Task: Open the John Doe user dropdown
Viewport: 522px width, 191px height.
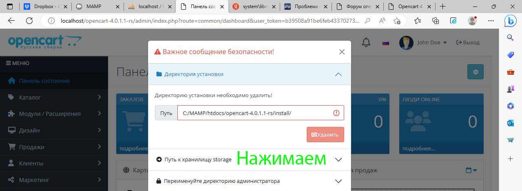Action: (x=431, y=43)
